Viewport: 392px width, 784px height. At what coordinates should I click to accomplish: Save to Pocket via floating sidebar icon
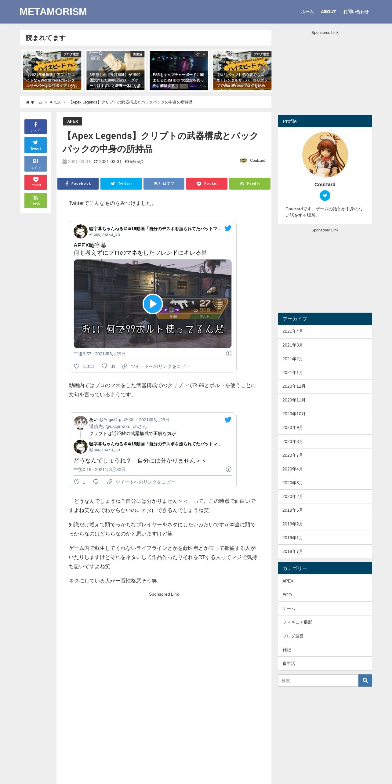[x=35, y=182]
